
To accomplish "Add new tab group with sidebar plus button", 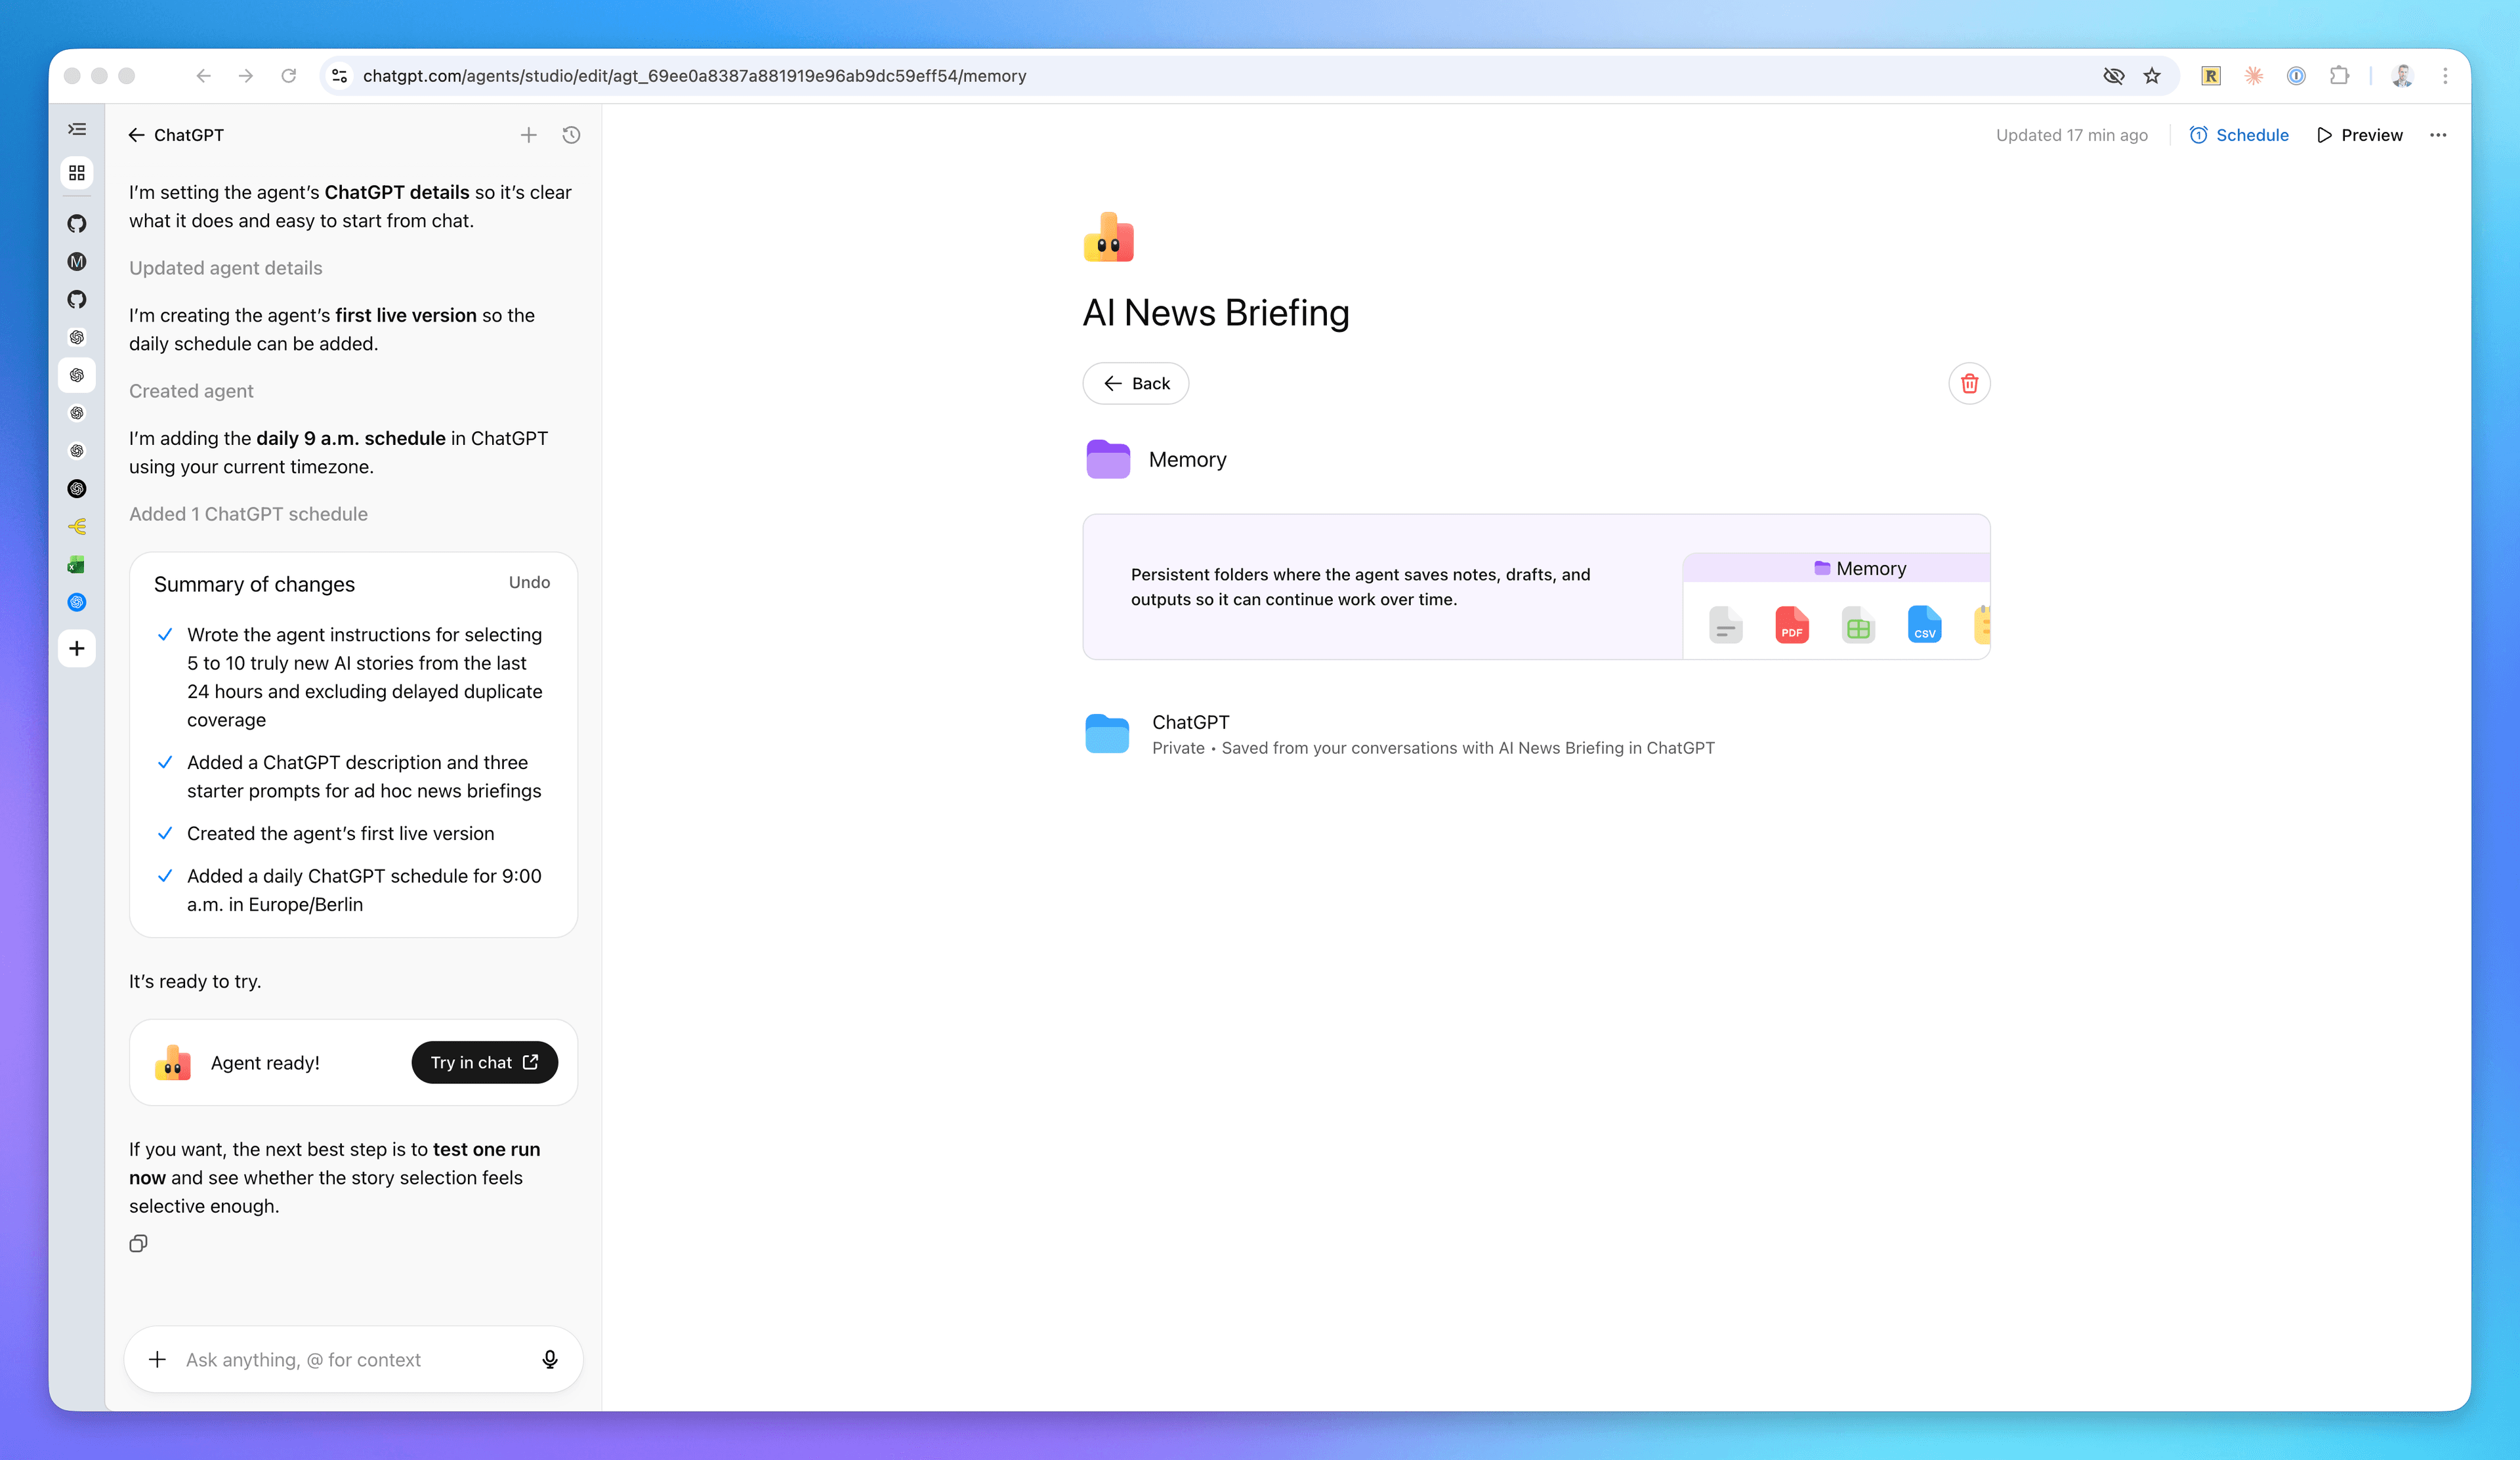I will [x=77, y=648].
